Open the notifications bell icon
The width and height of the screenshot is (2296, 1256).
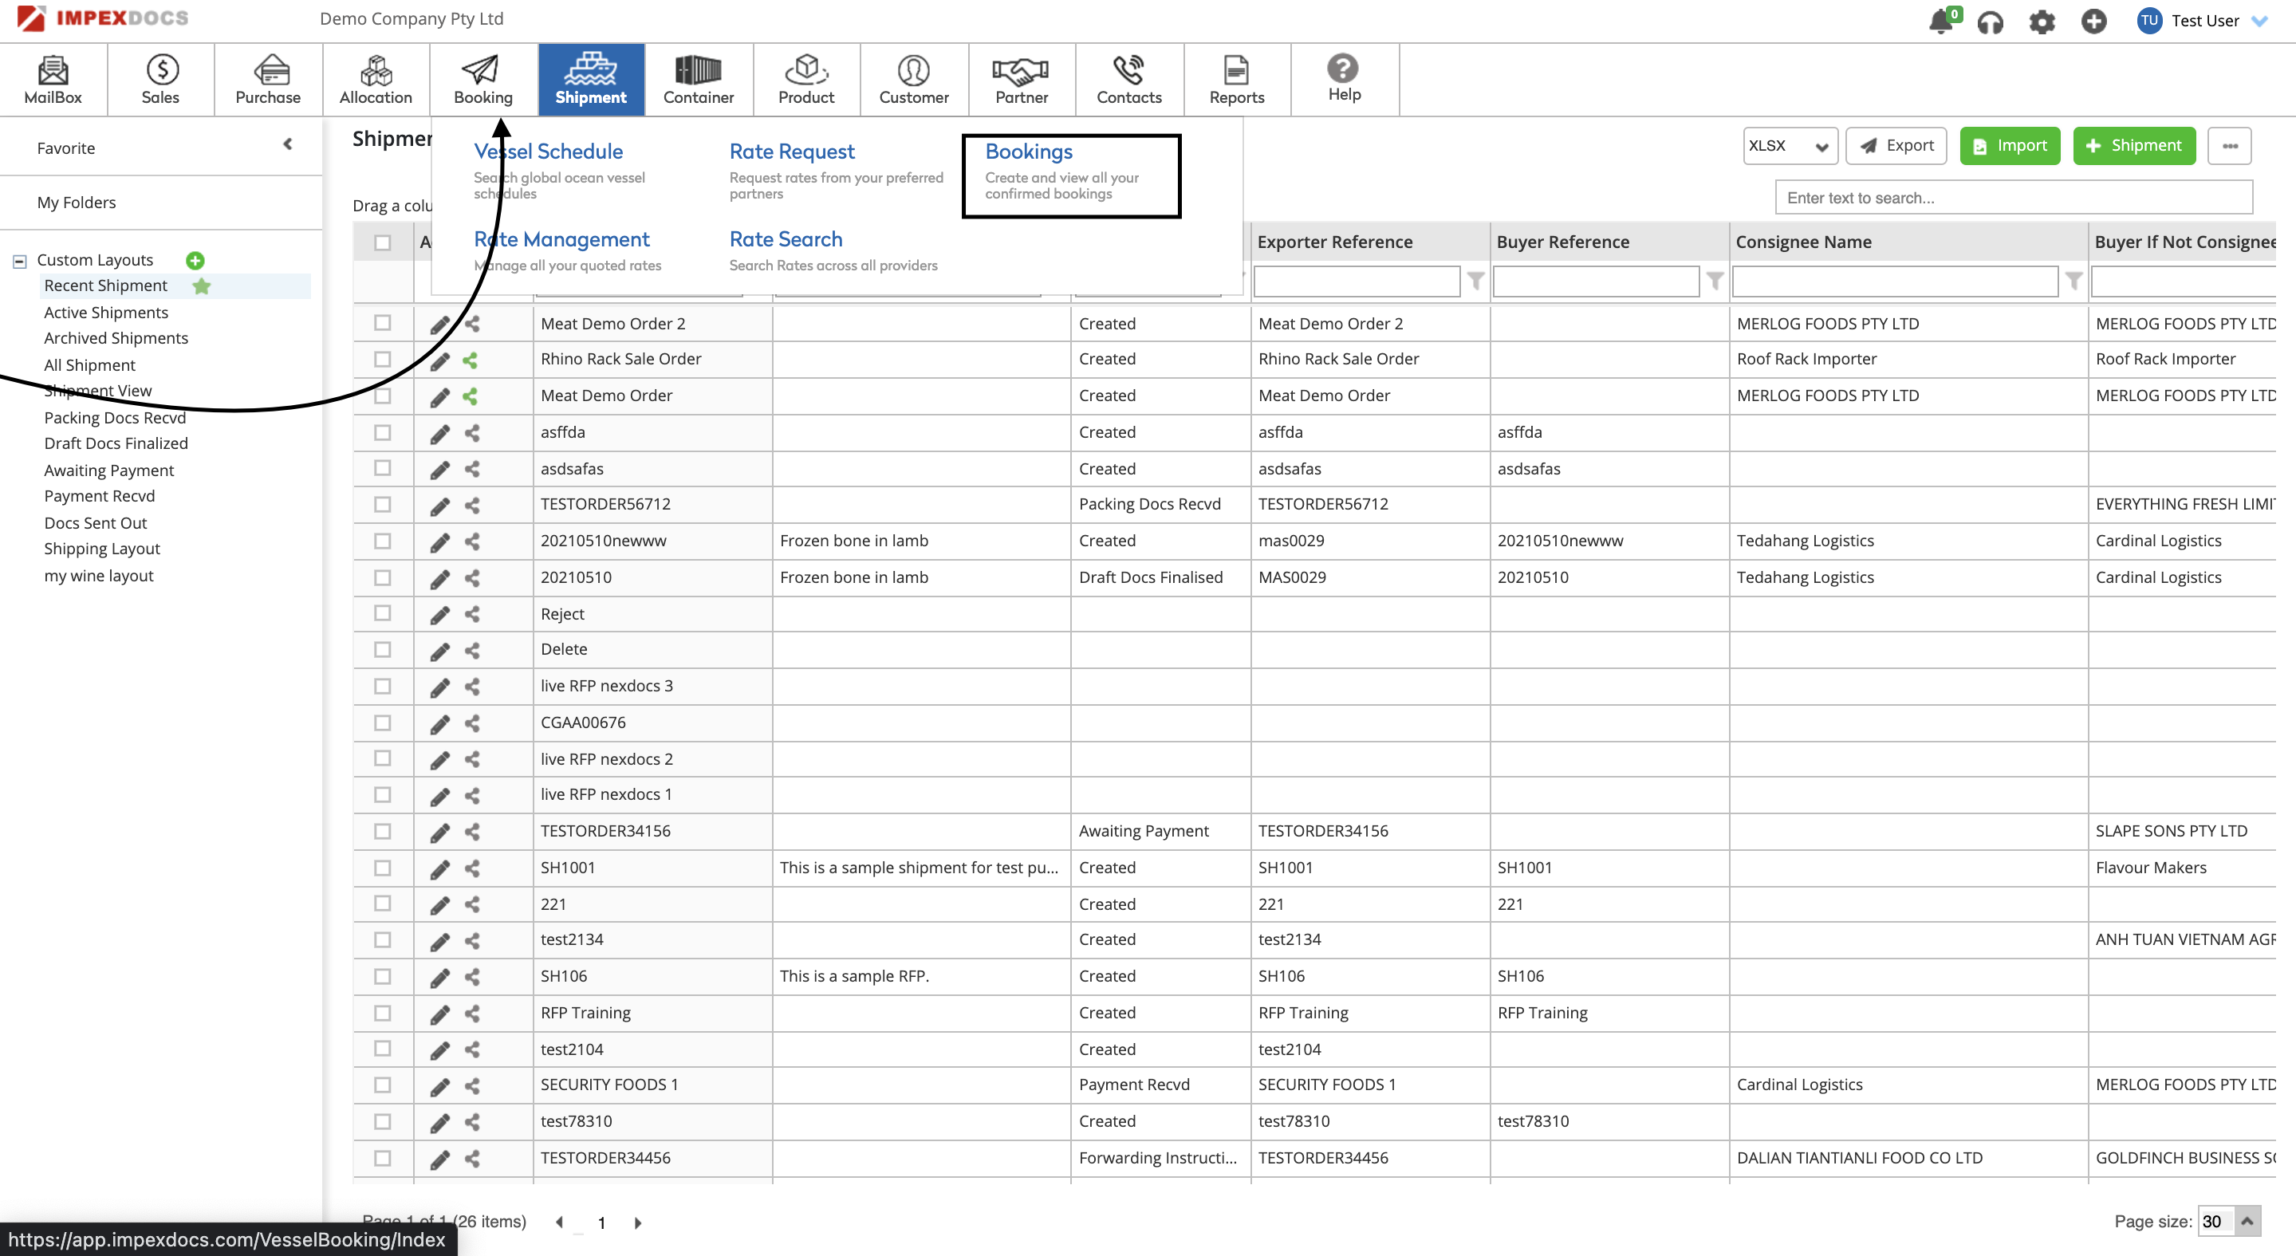point(1940,22)
